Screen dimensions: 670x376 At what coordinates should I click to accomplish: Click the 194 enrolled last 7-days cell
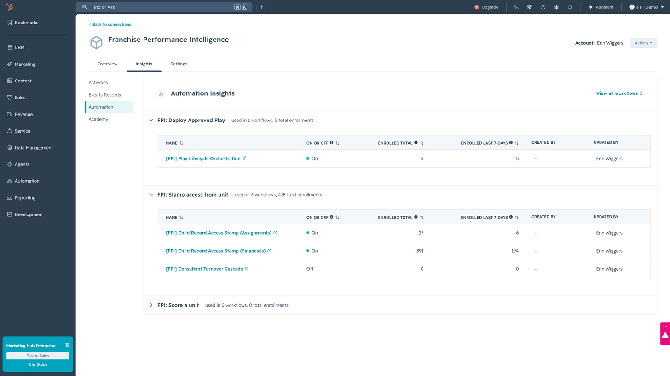coord(514,251)
